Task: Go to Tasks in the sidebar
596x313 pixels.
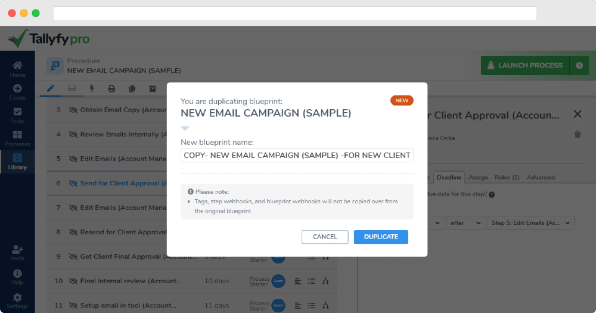Action: click(17, 116)
